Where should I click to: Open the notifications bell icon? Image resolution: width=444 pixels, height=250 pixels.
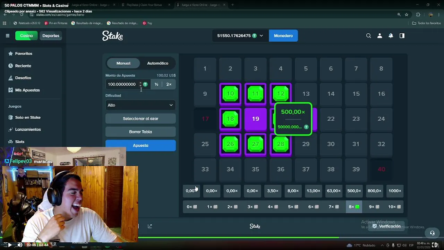391,36
